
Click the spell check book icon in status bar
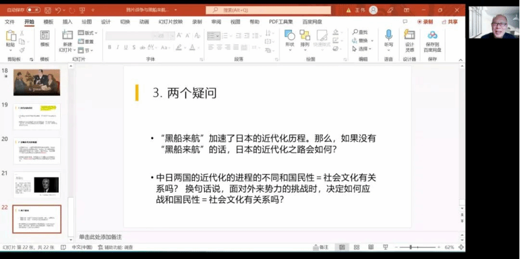[x=64, y=247]
